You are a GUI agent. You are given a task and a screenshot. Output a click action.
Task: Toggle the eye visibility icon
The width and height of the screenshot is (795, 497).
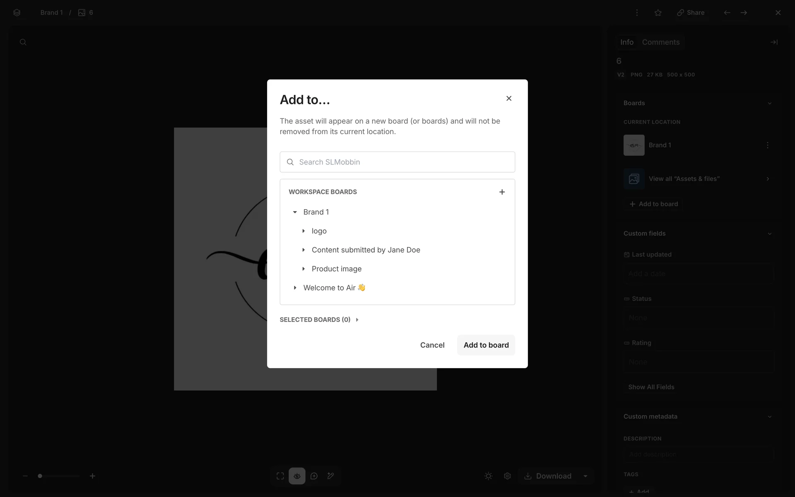tap(297, 476)
